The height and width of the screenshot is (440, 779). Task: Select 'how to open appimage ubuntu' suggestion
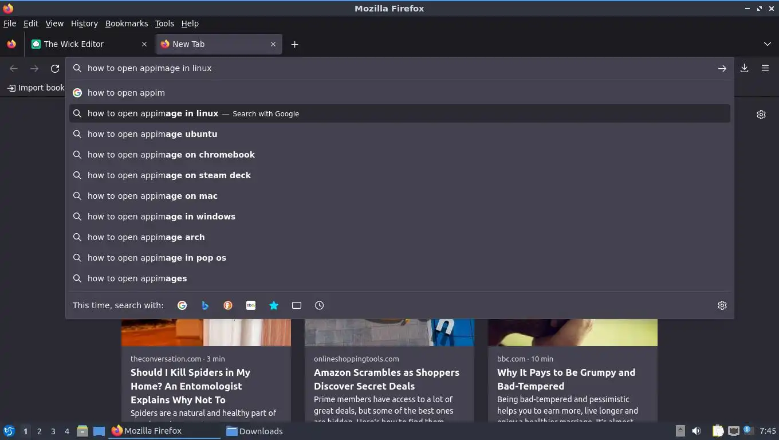pyautogui.click(x=400, y=134)
